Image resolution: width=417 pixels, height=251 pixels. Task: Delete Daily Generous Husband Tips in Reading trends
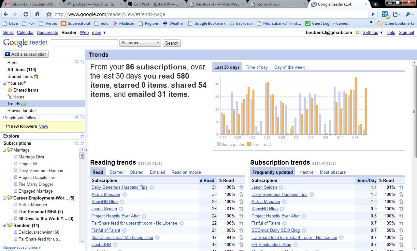click(x=241, y=187)
